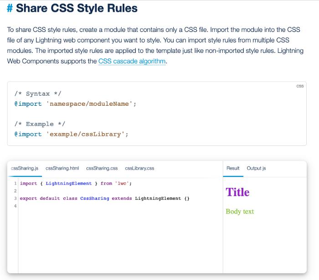The image size is (319, 280).
Task: Click line number 1 in the editor gutter
Action: coord(15,183)
